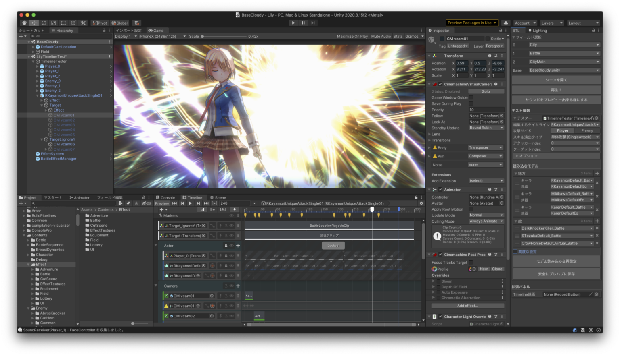
Task: Click the シーンを開く button
Action: pos(556,80)
